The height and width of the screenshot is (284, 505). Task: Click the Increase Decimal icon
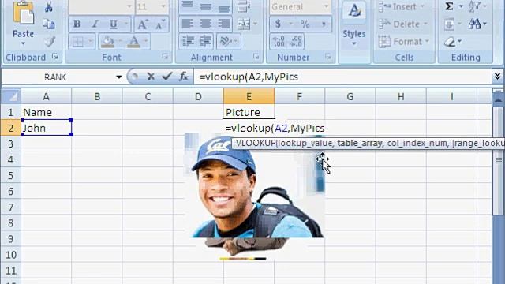tap(279, 42)
